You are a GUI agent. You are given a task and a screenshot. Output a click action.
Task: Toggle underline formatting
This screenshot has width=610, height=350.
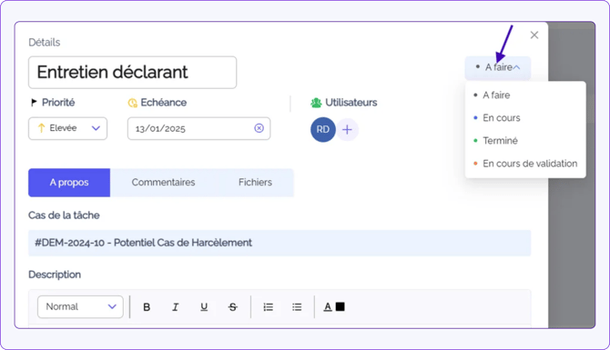[204, 307]
